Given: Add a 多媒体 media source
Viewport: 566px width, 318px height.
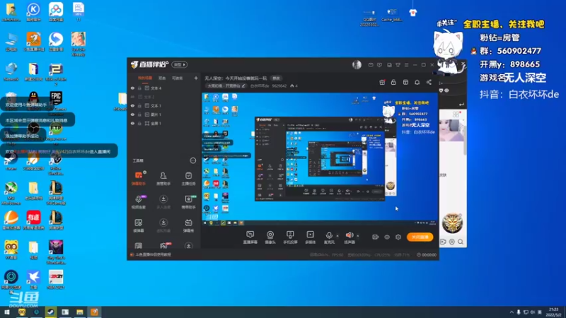Looking at the screenshot, I should click(310, 237).
